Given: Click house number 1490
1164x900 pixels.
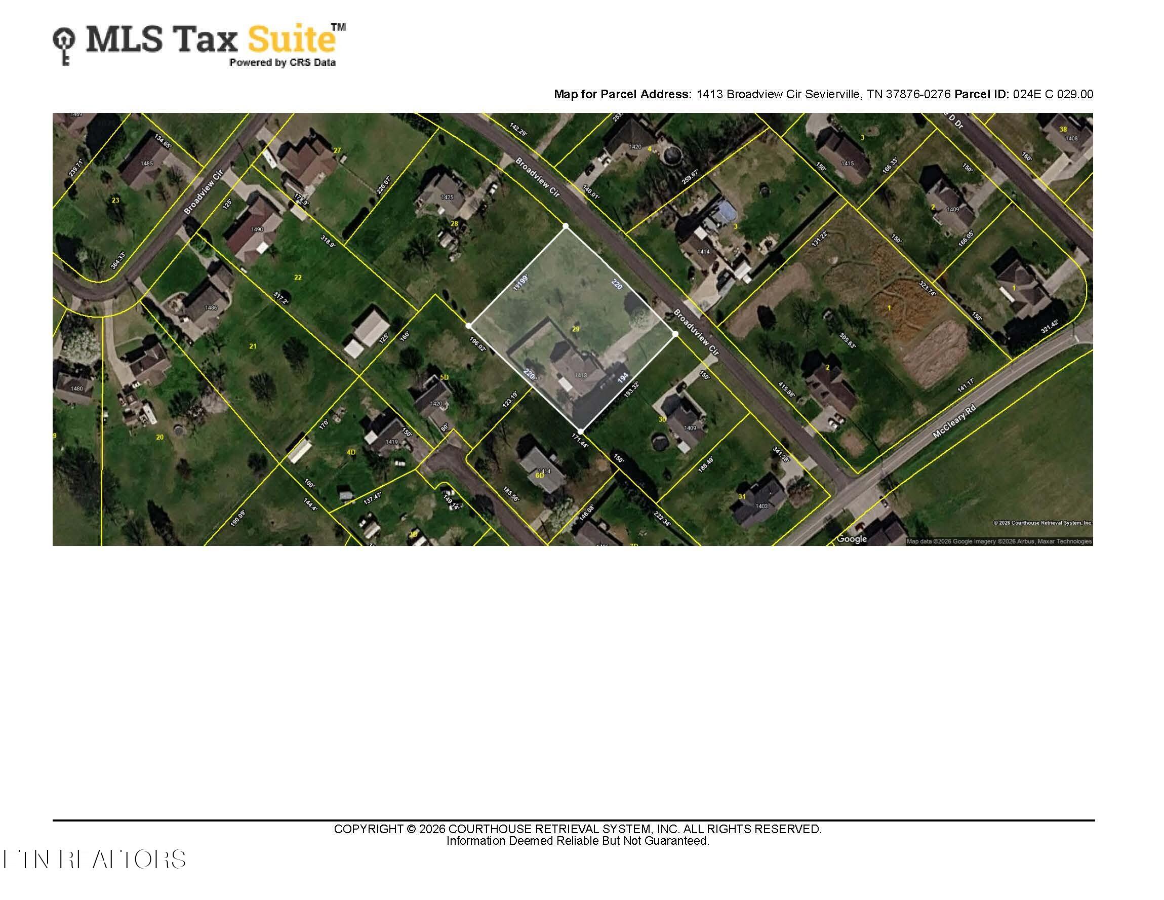Looking at the screenshot, I should pyautogui.click(x=257, y=230).
